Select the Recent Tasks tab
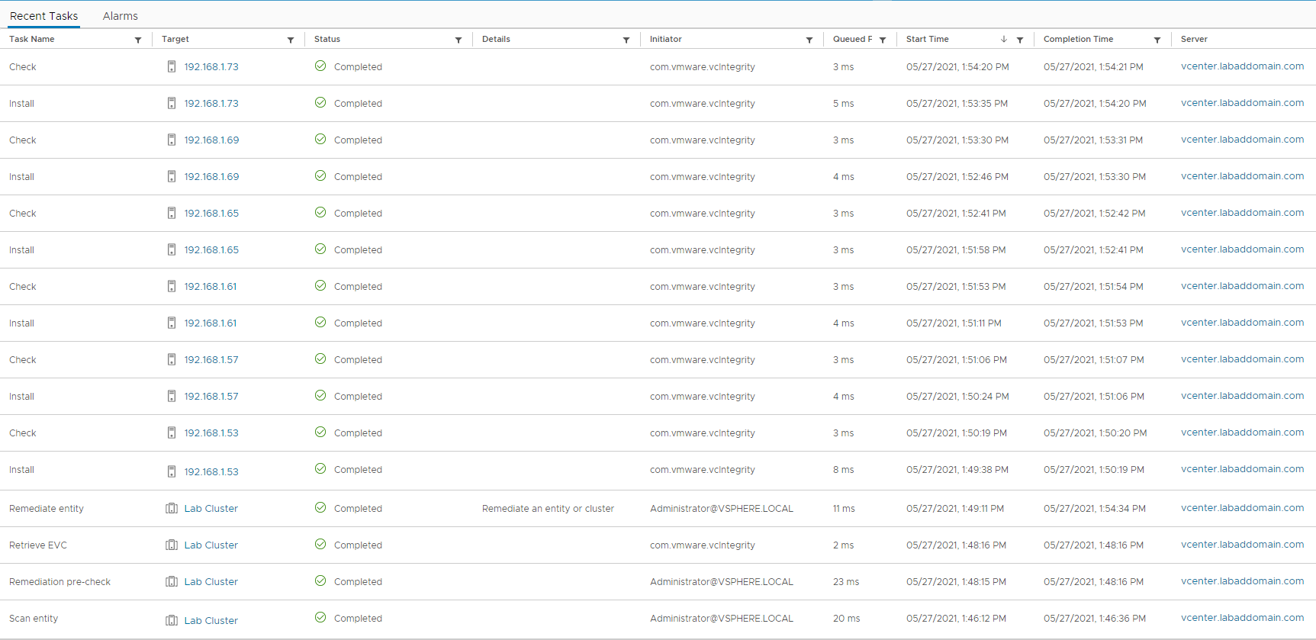The width and height of the screenshot is (1316, 640). [x=43, y=16]
